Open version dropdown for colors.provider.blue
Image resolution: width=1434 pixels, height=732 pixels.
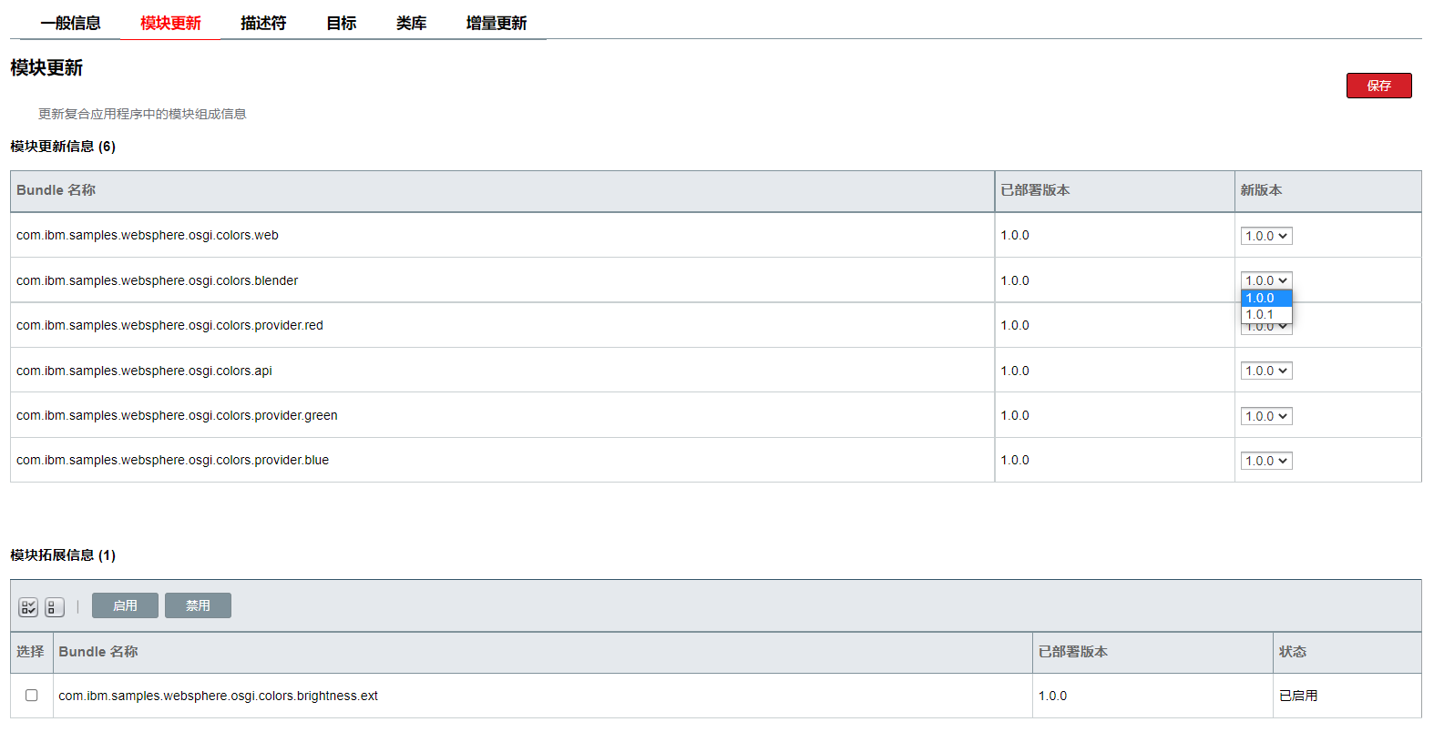1265,461
